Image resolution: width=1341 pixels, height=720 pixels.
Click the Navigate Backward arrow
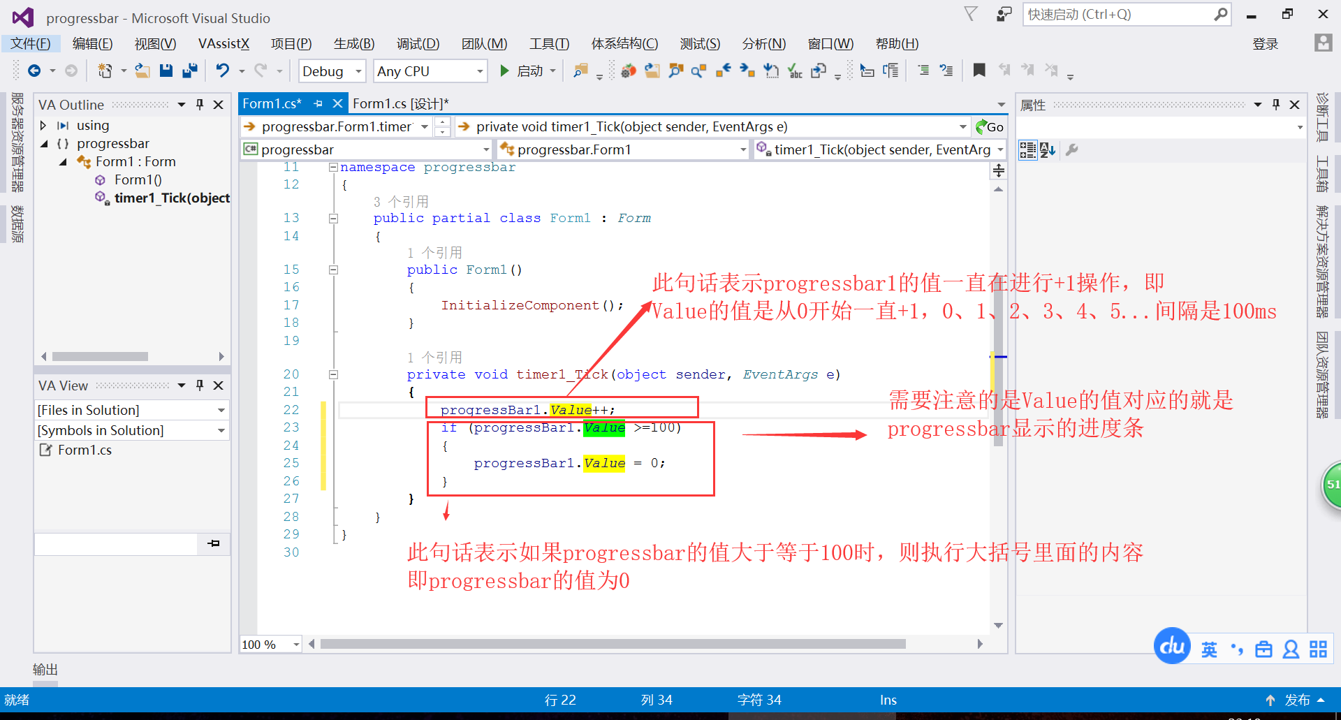34,71
